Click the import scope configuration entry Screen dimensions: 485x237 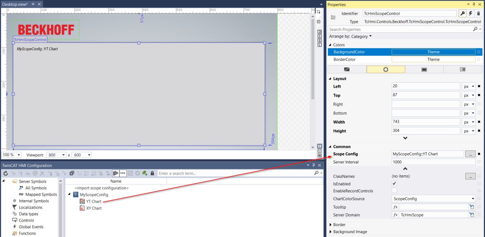(x=102, y=188)
